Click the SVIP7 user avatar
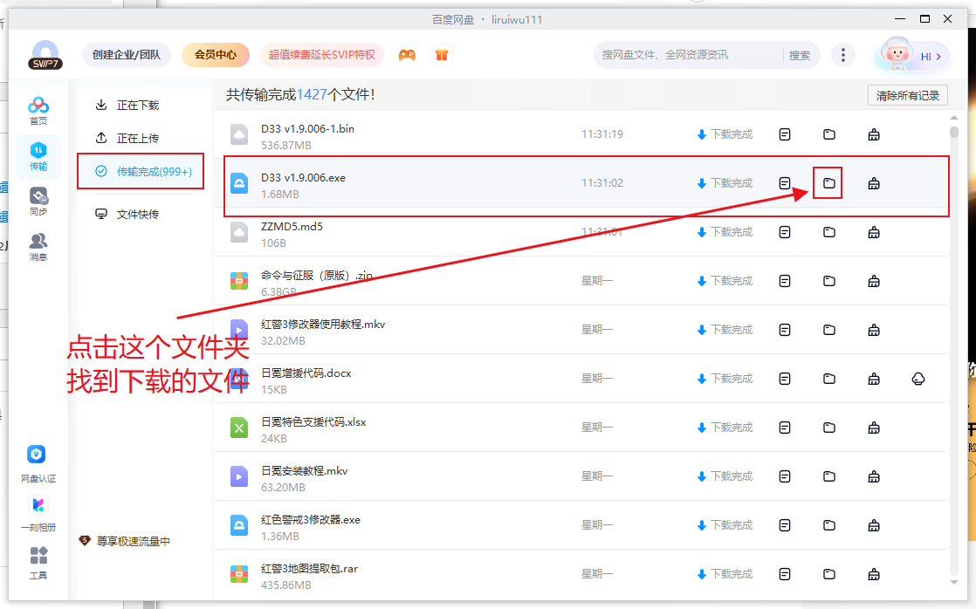976x609 pixels. point(45,54)
